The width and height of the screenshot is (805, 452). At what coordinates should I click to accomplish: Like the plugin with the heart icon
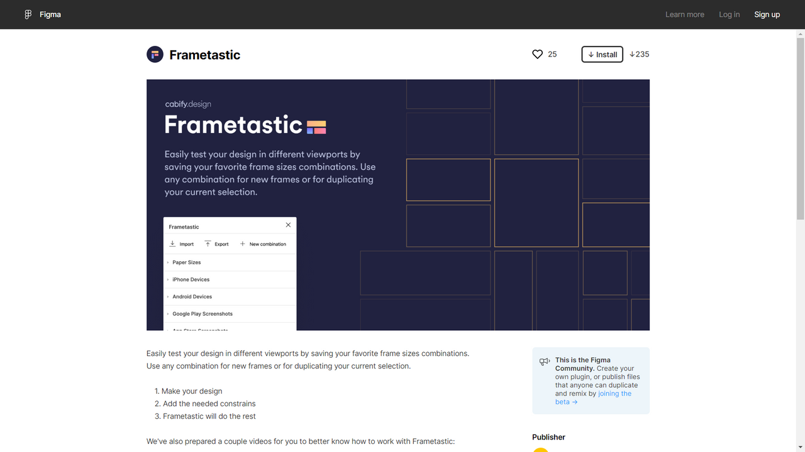(x=537, y=55)
